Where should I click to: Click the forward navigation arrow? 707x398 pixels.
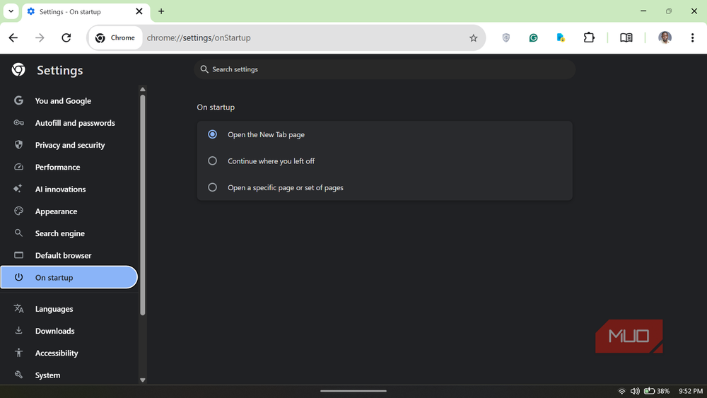click(40, 38)
